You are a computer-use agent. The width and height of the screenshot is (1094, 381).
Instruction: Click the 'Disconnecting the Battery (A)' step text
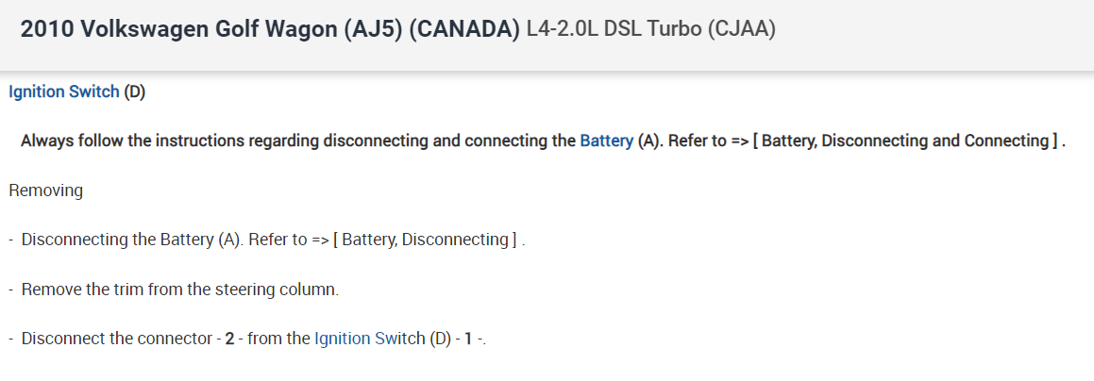click(132, 240)
